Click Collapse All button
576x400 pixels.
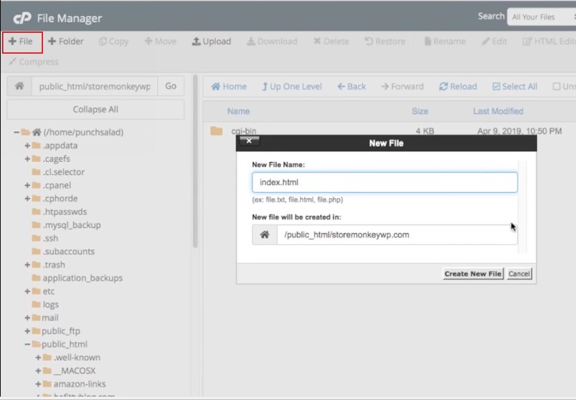tap(95, 109)
